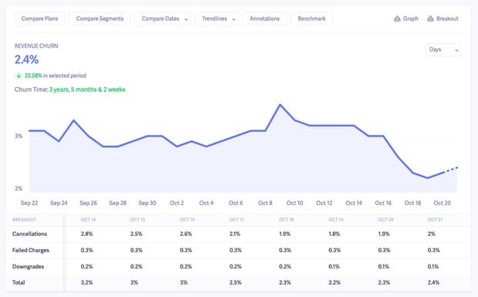Viewport: 478px width, 297px height.
Task: Click the Breakout download icon
Action: tap(430, 19)
